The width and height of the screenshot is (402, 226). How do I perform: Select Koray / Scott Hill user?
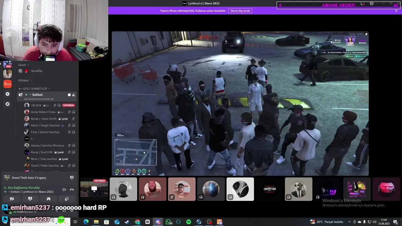point(50,152)
